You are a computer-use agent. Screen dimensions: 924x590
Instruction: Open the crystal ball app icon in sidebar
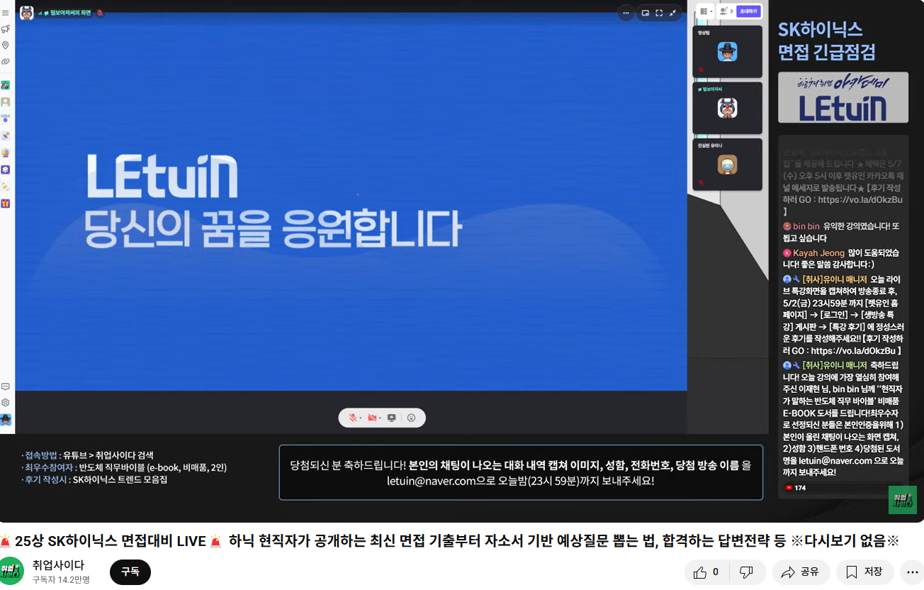pos(5,152)
